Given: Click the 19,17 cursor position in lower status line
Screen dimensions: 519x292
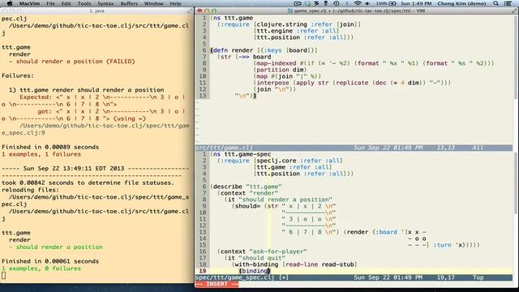Looking at the screenshot, I should point(445,277).
